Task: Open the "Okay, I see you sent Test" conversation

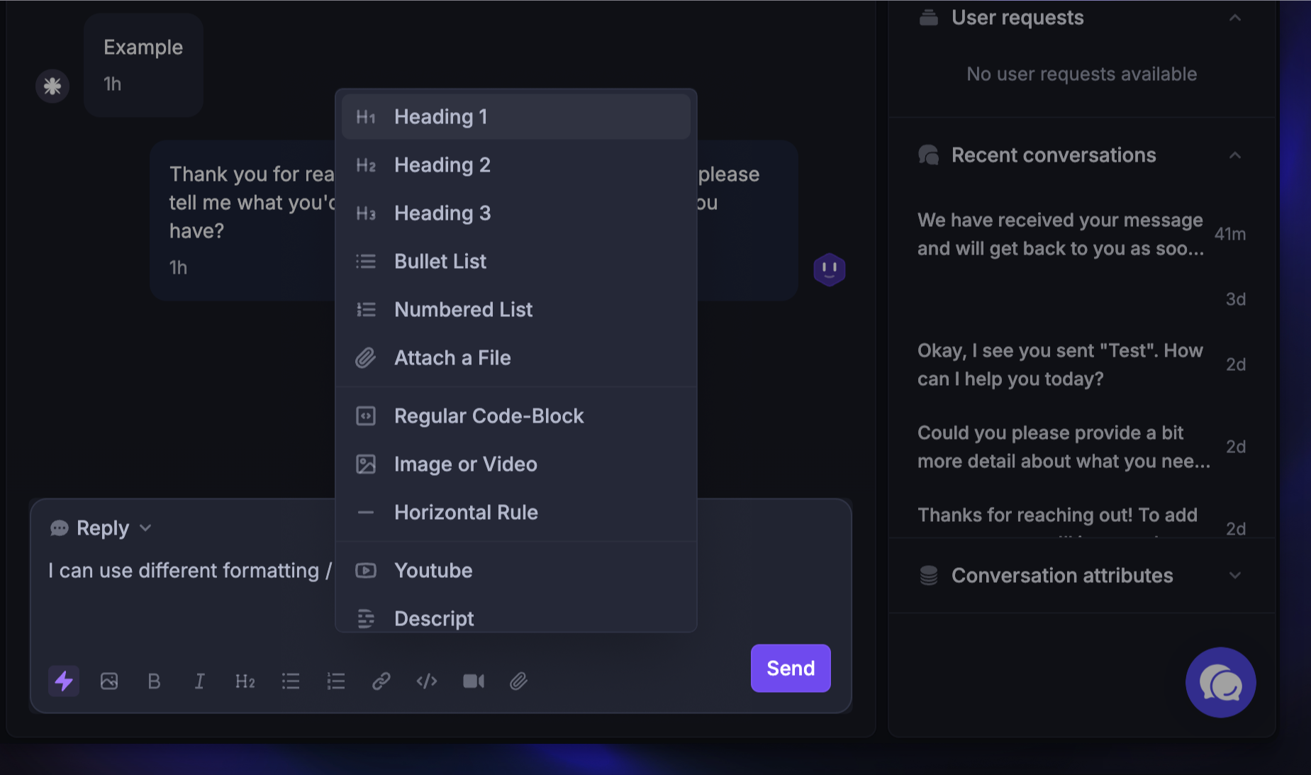Action: 1059,364
